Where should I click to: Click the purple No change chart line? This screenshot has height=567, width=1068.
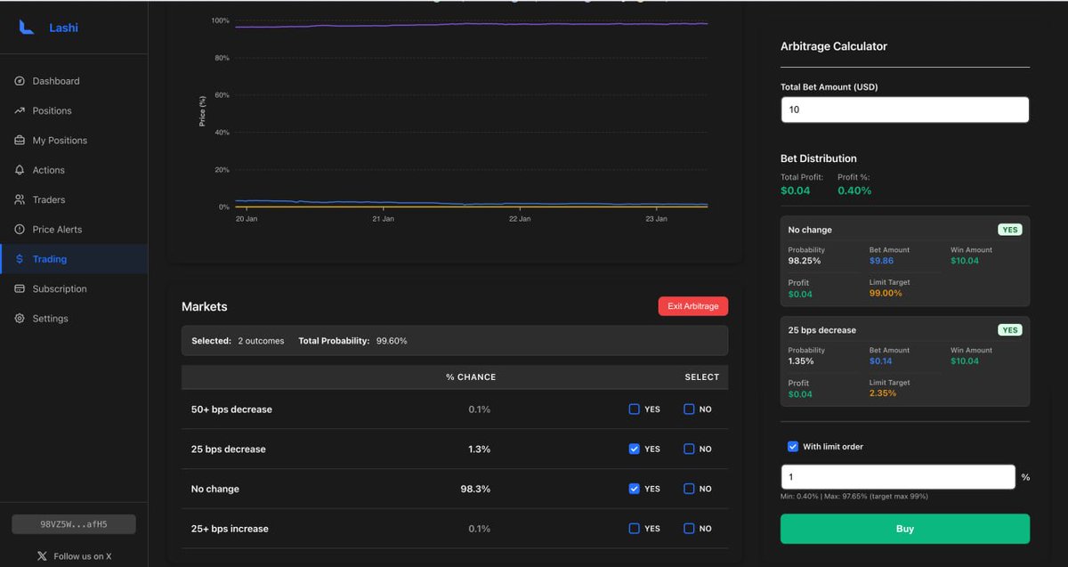pos(472,25)
